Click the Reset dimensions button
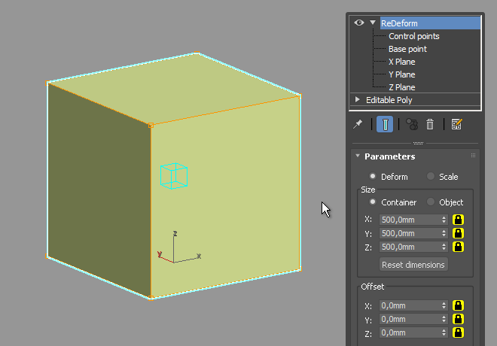 [413, 265]
